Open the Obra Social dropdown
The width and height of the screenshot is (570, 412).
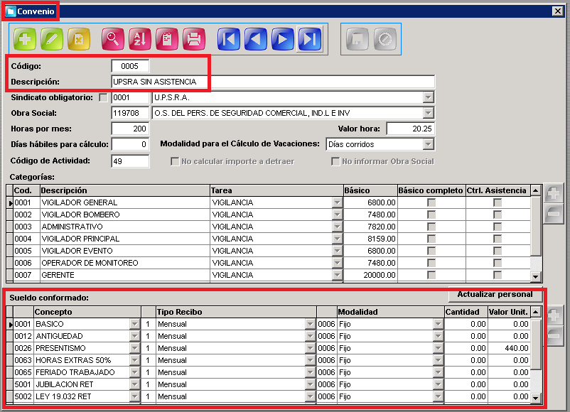(x=429, y=113)
